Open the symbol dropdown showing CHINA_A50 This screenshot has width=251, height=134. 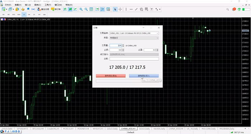click(134, 33)
